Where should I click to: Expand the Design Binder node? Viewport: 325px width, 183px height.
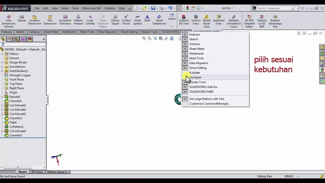pos(2,62)
